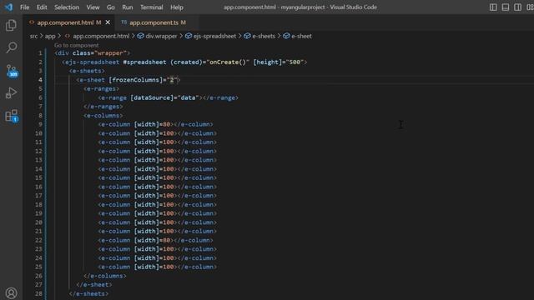Toggle secondary side bar layout icon
Viewport: 534px width, 300px height.
[517, 7]
